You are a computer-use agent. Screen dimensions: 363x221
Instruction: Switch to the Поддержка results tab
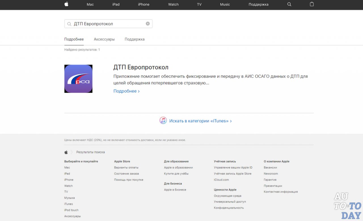(x=134, y=39)
